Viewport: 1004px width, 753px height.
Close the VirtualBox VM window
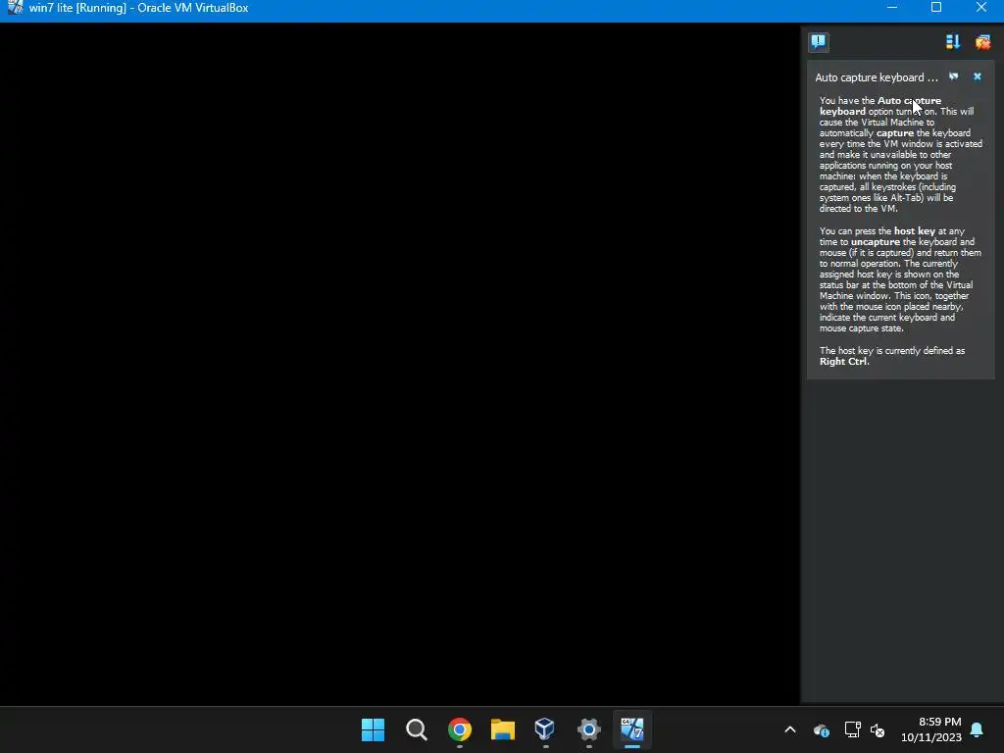tap(980, 7)
